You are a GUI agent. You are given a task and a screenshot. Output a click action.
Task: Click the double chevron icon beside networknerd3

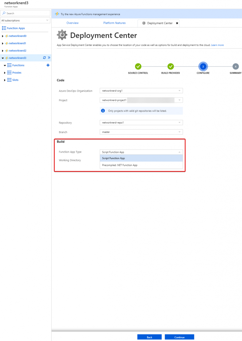point(49,58)
